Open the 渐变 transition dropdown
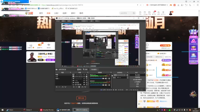This screenshot has height=112, width=200. click(119, 75)
